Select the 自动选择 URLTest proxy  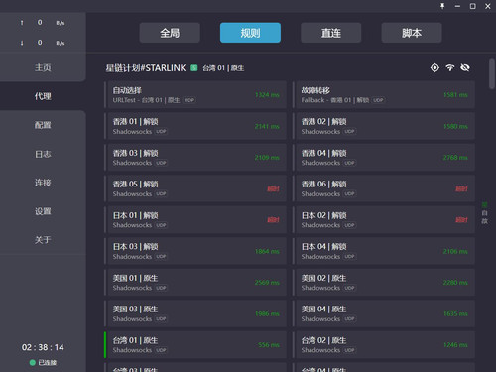pyautogui.click(x=195, y=95)
